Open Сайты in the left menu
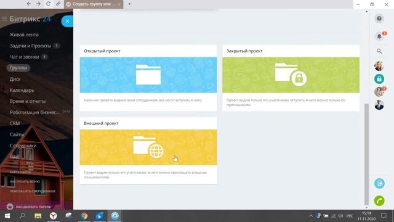Image resolution: width=394 pixels, height=222 pixels. [x=17, y=134]
